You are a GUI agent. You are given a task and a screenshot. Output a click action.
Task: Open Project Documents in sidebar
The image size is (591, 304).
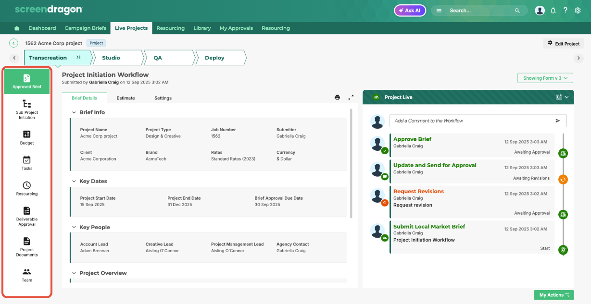coord(27,247)
